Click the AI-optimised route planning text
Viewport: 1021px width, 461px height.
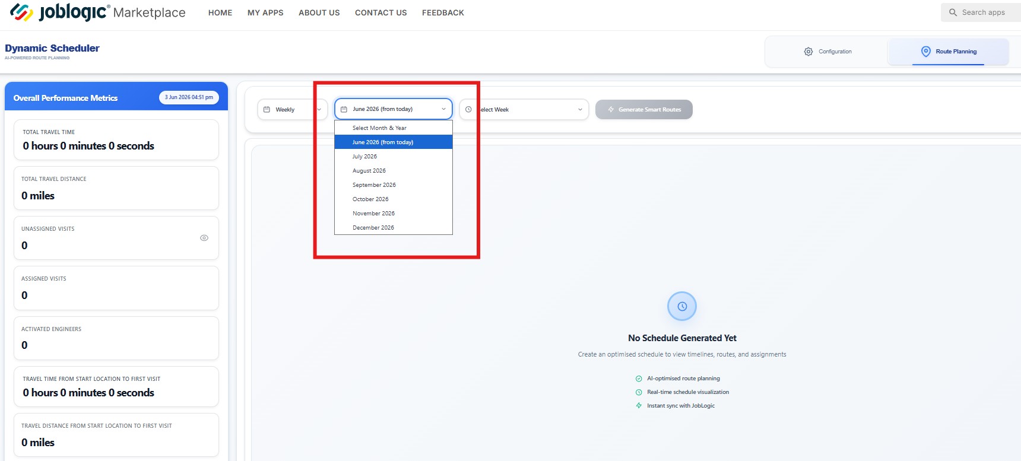pos(683,379)
